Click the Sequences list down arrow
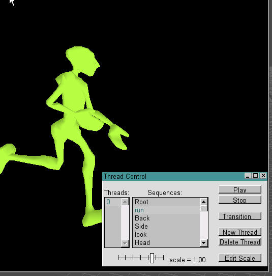The height and width of the screenshot is (276, 272). click(204, 243)
